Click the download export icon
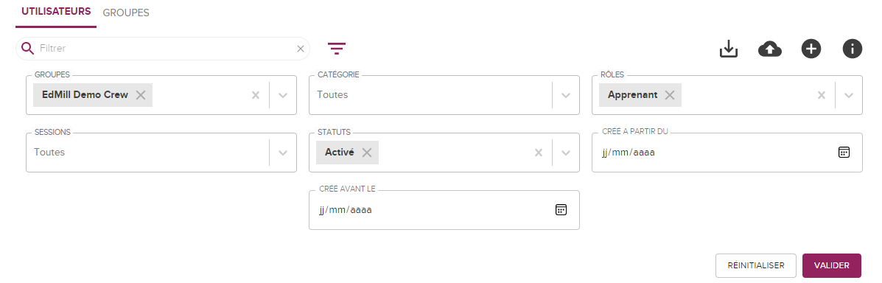 pyautogui.click(x=729, y=49)
